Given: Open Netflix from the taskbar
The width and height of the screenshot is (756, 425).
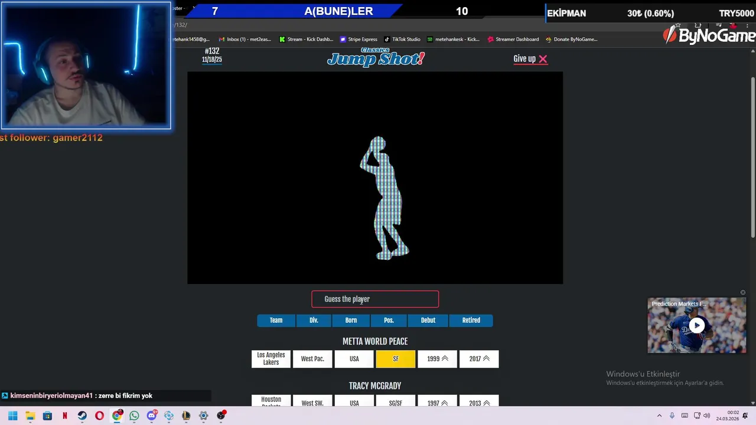Looking at the screenshot, I should (65, 416).
